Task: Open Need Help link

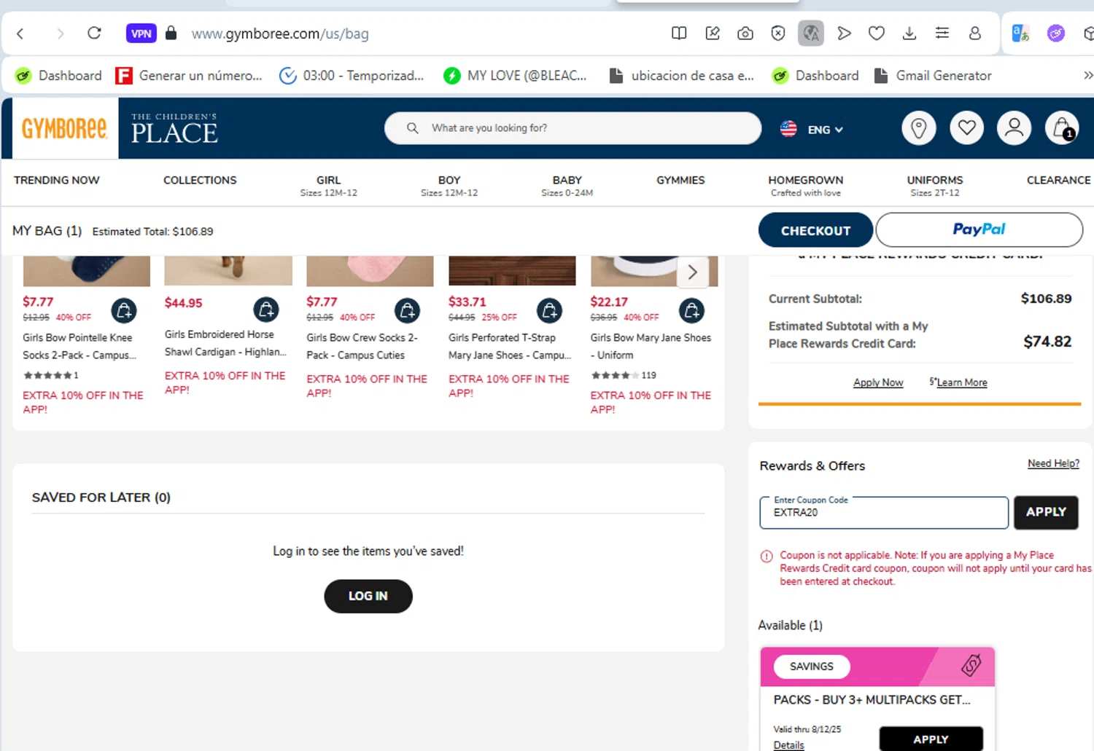Action: [x=1053, y=463]
